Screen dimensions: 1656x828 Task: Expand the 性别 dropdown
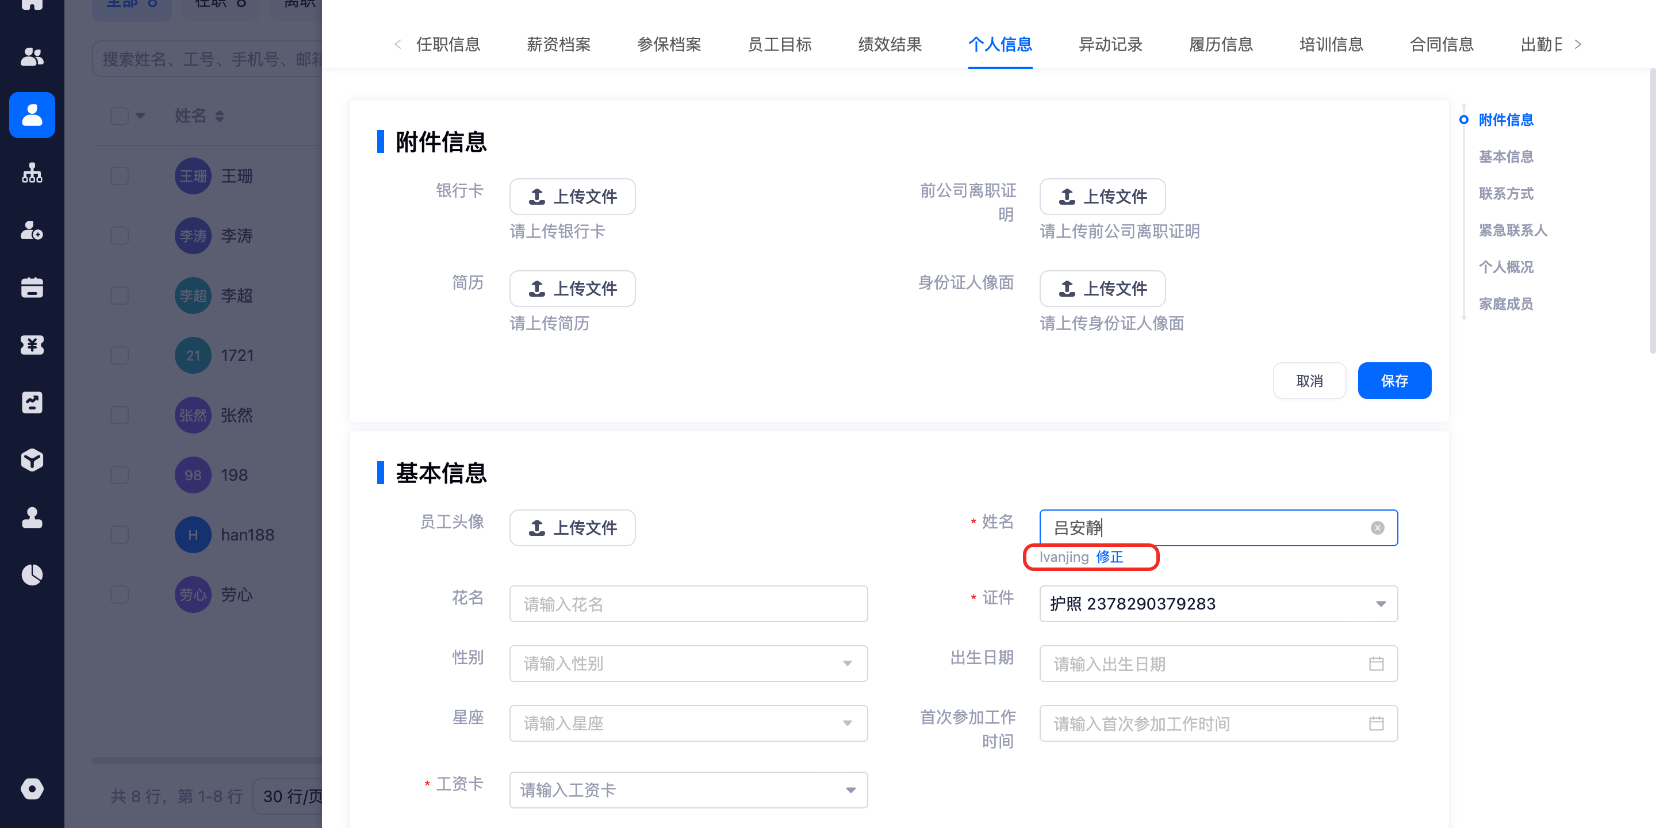click(688, 664)
